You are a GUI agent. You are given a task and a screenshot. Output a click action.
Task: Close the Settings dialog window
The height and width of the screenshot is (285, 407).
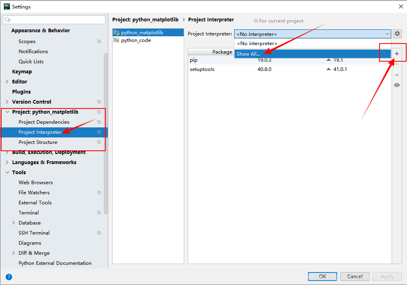(x=401, y=6)
